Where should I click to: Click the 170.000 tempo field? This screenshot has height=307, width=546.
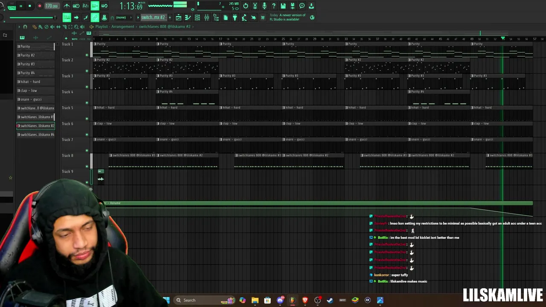point(52,6)
